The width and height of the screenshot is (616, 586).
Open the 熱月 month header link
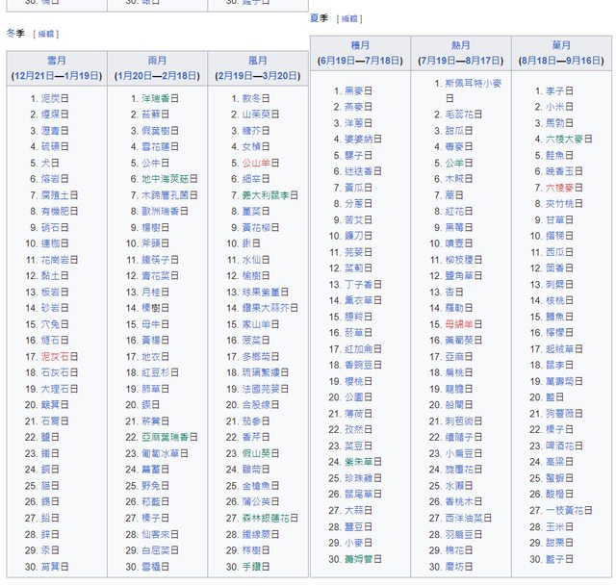pyautogui.click(x=460, y=45)
